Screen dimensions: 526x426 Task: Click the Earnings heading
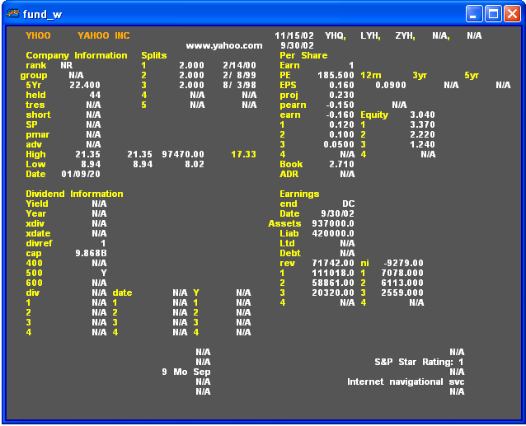299,194
